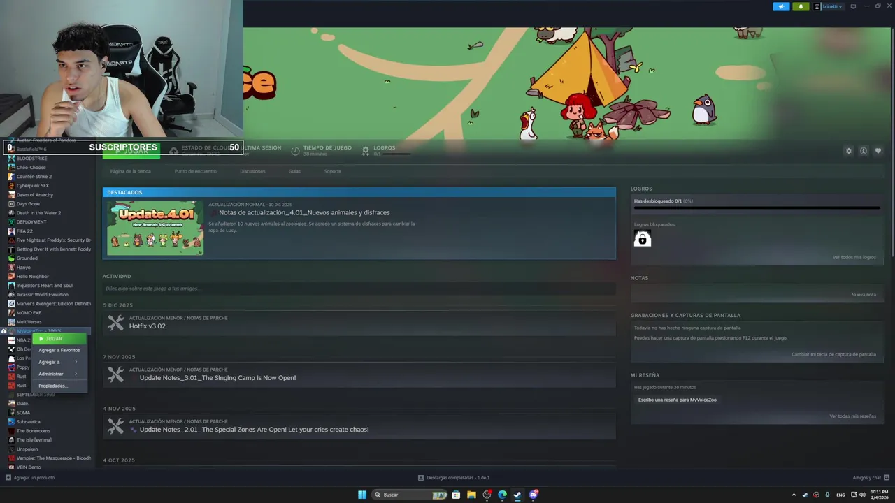Open Microsoft Store from the taskbar
Image resolution: width=895 pixels, height=503 pixels.
pos(456,495)
